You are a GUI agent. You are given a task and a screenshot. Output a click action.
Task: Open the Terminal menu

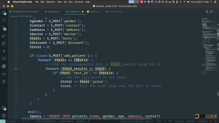(x=79, y=2)
